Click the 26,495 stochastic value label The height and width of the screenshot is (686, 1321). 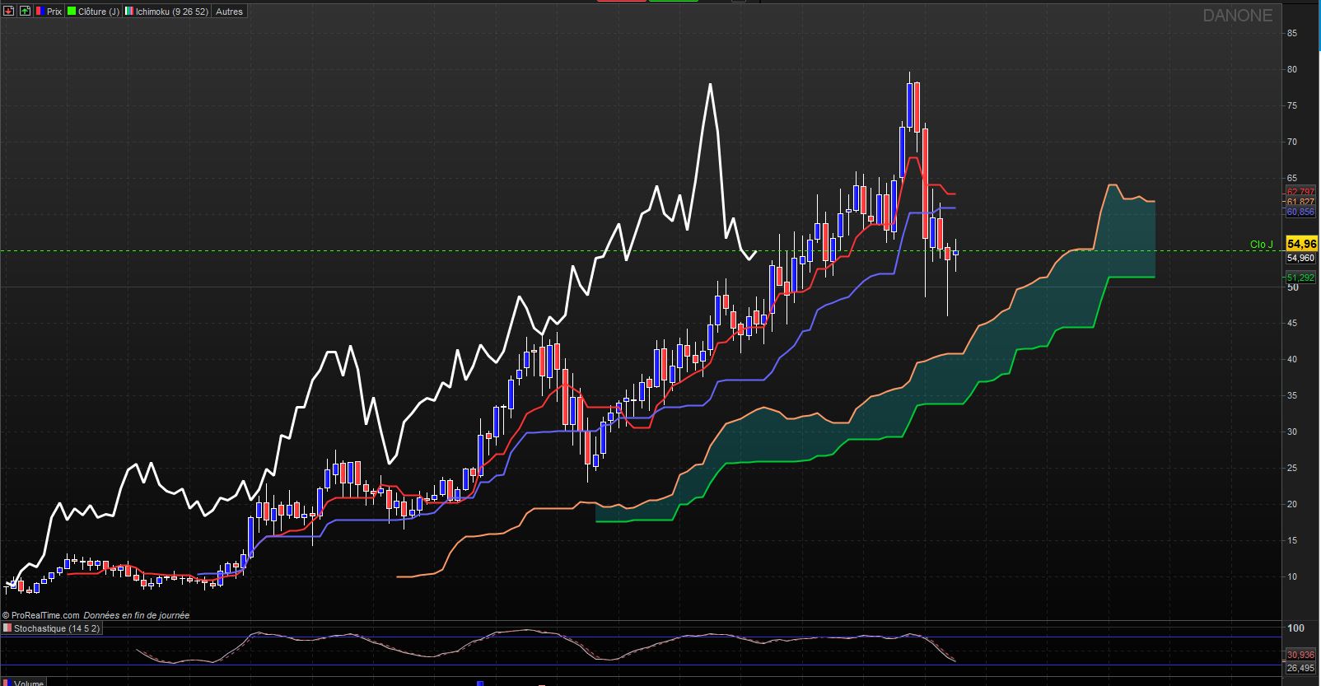pyautogui.click(x=1300, y=668)
